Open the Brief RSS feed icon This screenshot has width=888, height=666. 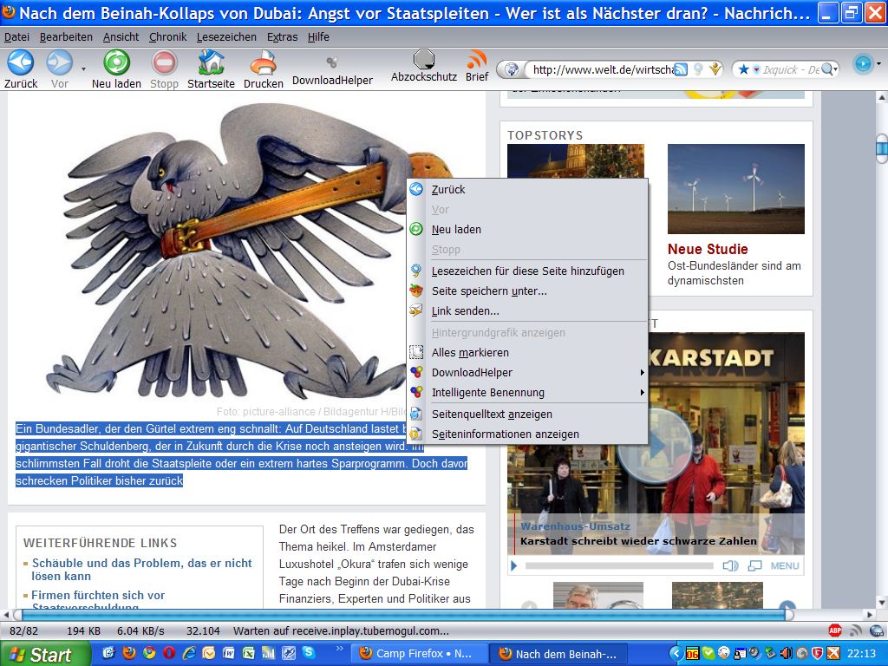477,61
